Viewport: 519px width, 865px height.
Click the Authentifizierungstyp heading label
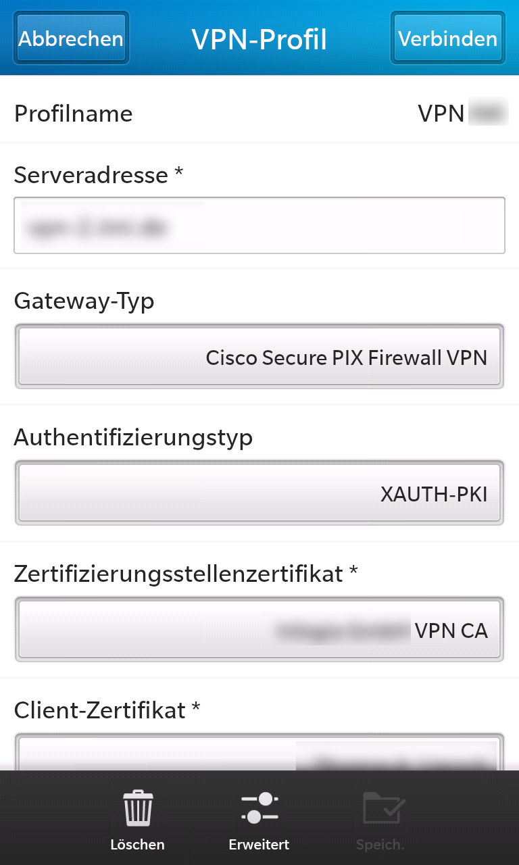[134, 438]
